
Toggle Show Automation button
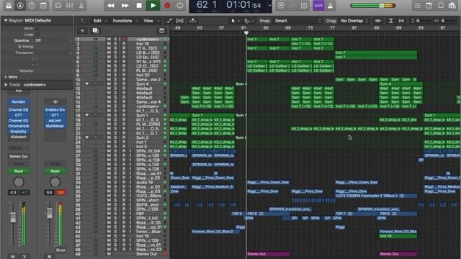pos(169,21)
